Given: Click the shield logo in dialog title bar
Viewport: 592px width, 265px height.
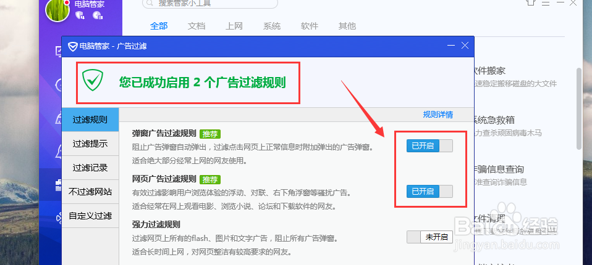Looking at the screenshot, I should [x=72, y=46].
